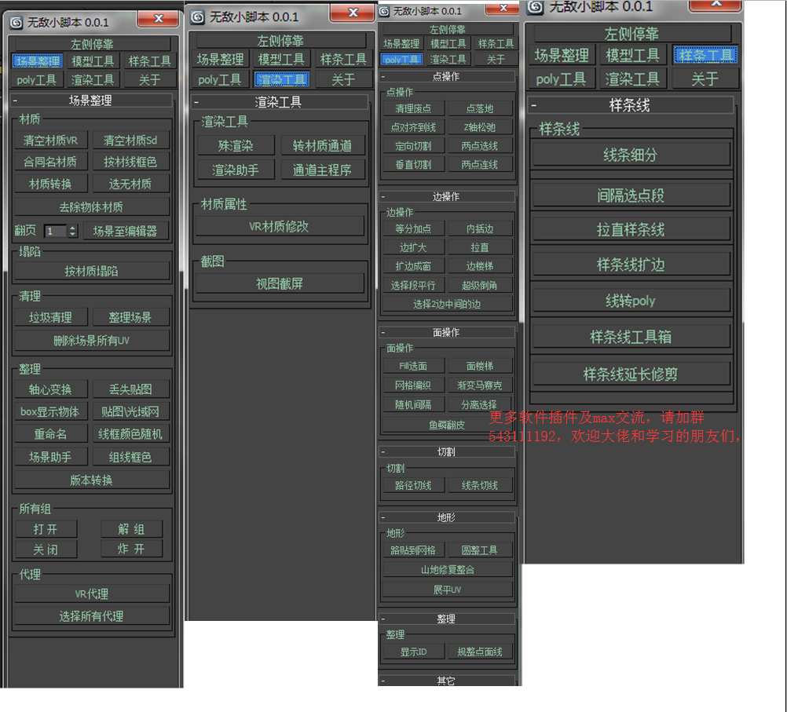This screenshot has height=712, width=787.
Task: Click app icon in the 样条线 window title bar
Action: point(536,6)
